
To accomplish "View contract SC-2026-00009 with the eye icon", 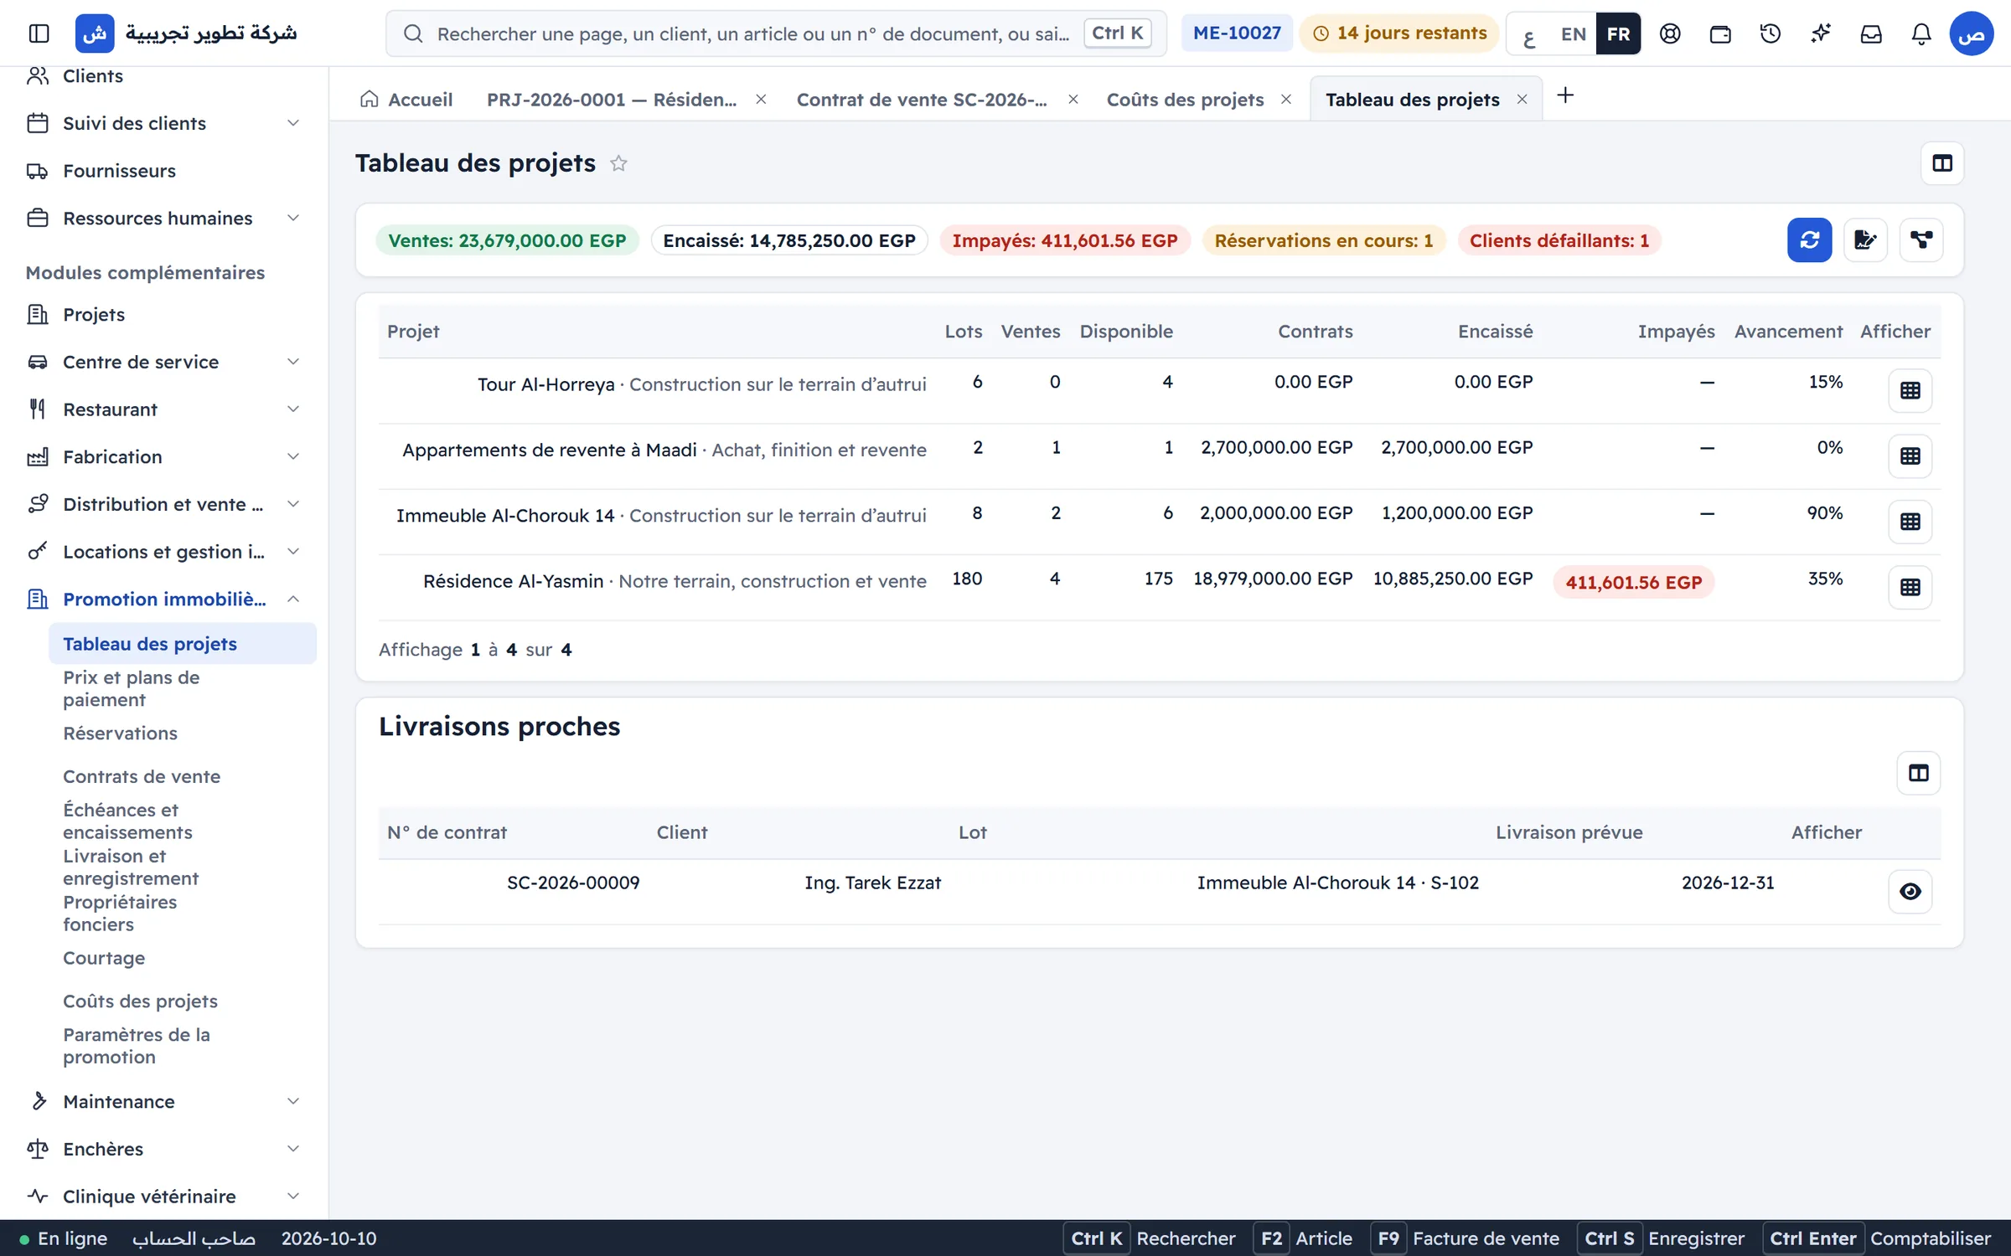I will (x=1910, y=891).
